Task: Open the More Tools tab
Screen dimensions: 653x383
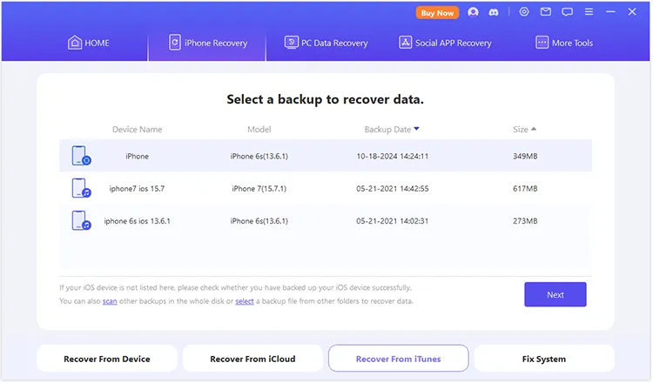Action: tap(564, 43)
